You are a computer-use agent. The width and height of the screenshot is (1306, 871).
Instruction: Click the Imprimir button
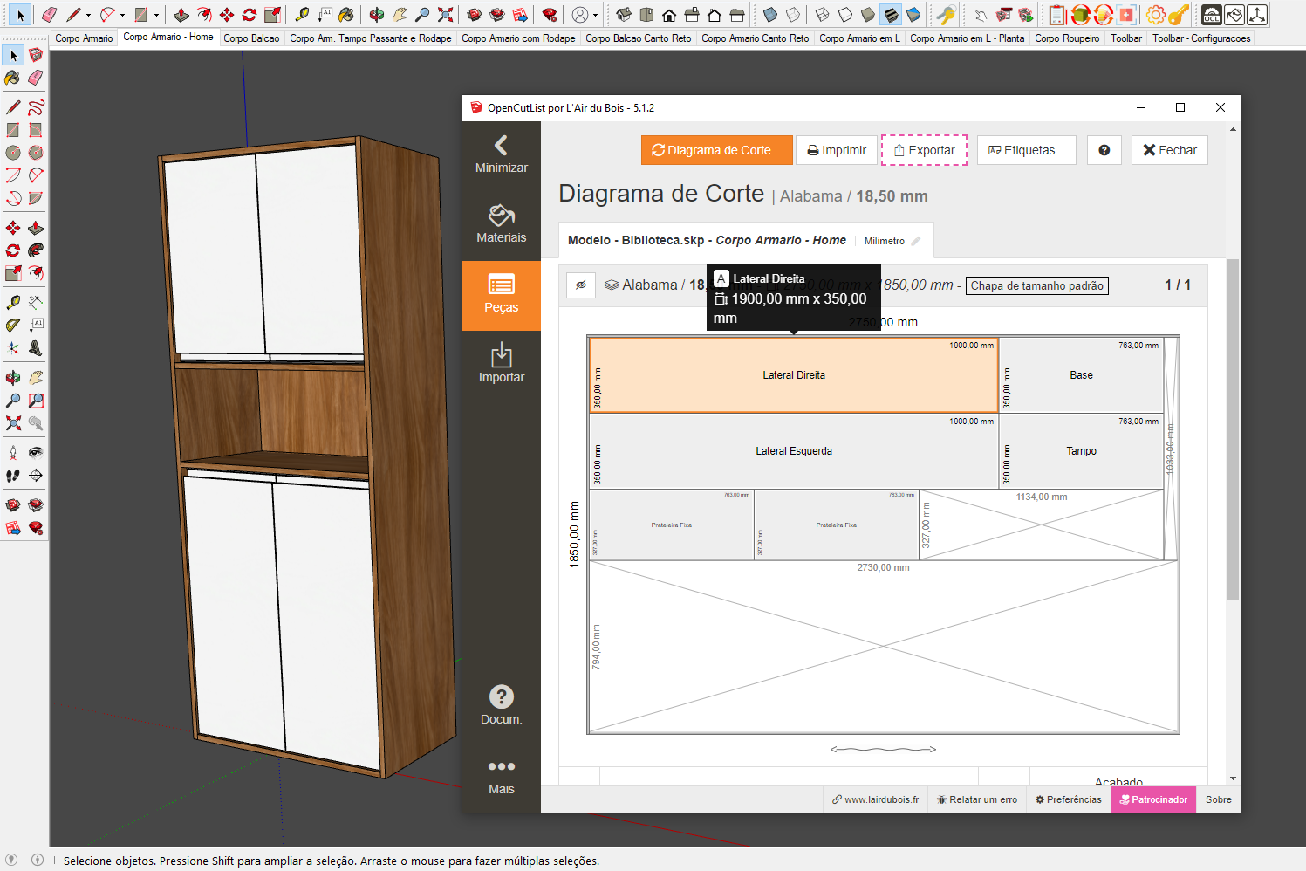[837, 150]
